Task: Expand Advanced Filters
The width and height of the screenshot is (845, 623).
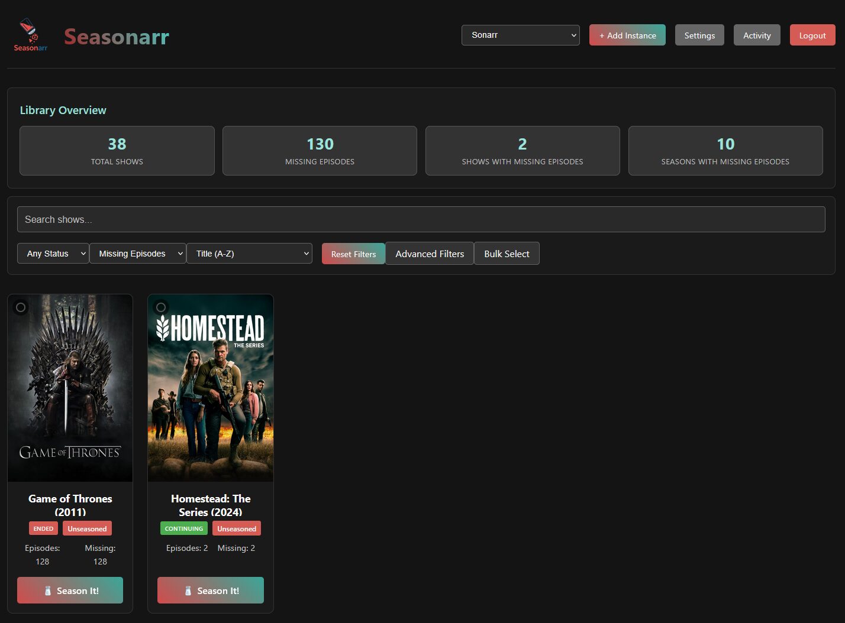Action: tap(430, 254)
